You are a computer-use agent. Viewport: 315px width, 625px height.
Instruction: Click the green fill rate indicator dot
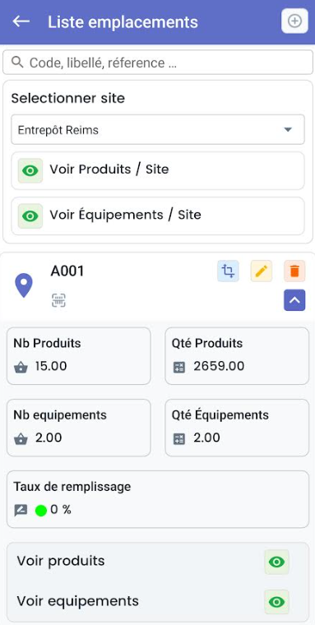pyautogui.click(x=41, y=510)
